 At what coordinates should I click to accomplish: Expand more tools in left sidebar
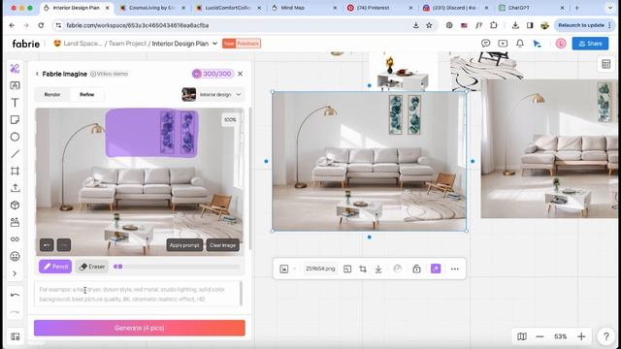(x=15, y=273)
